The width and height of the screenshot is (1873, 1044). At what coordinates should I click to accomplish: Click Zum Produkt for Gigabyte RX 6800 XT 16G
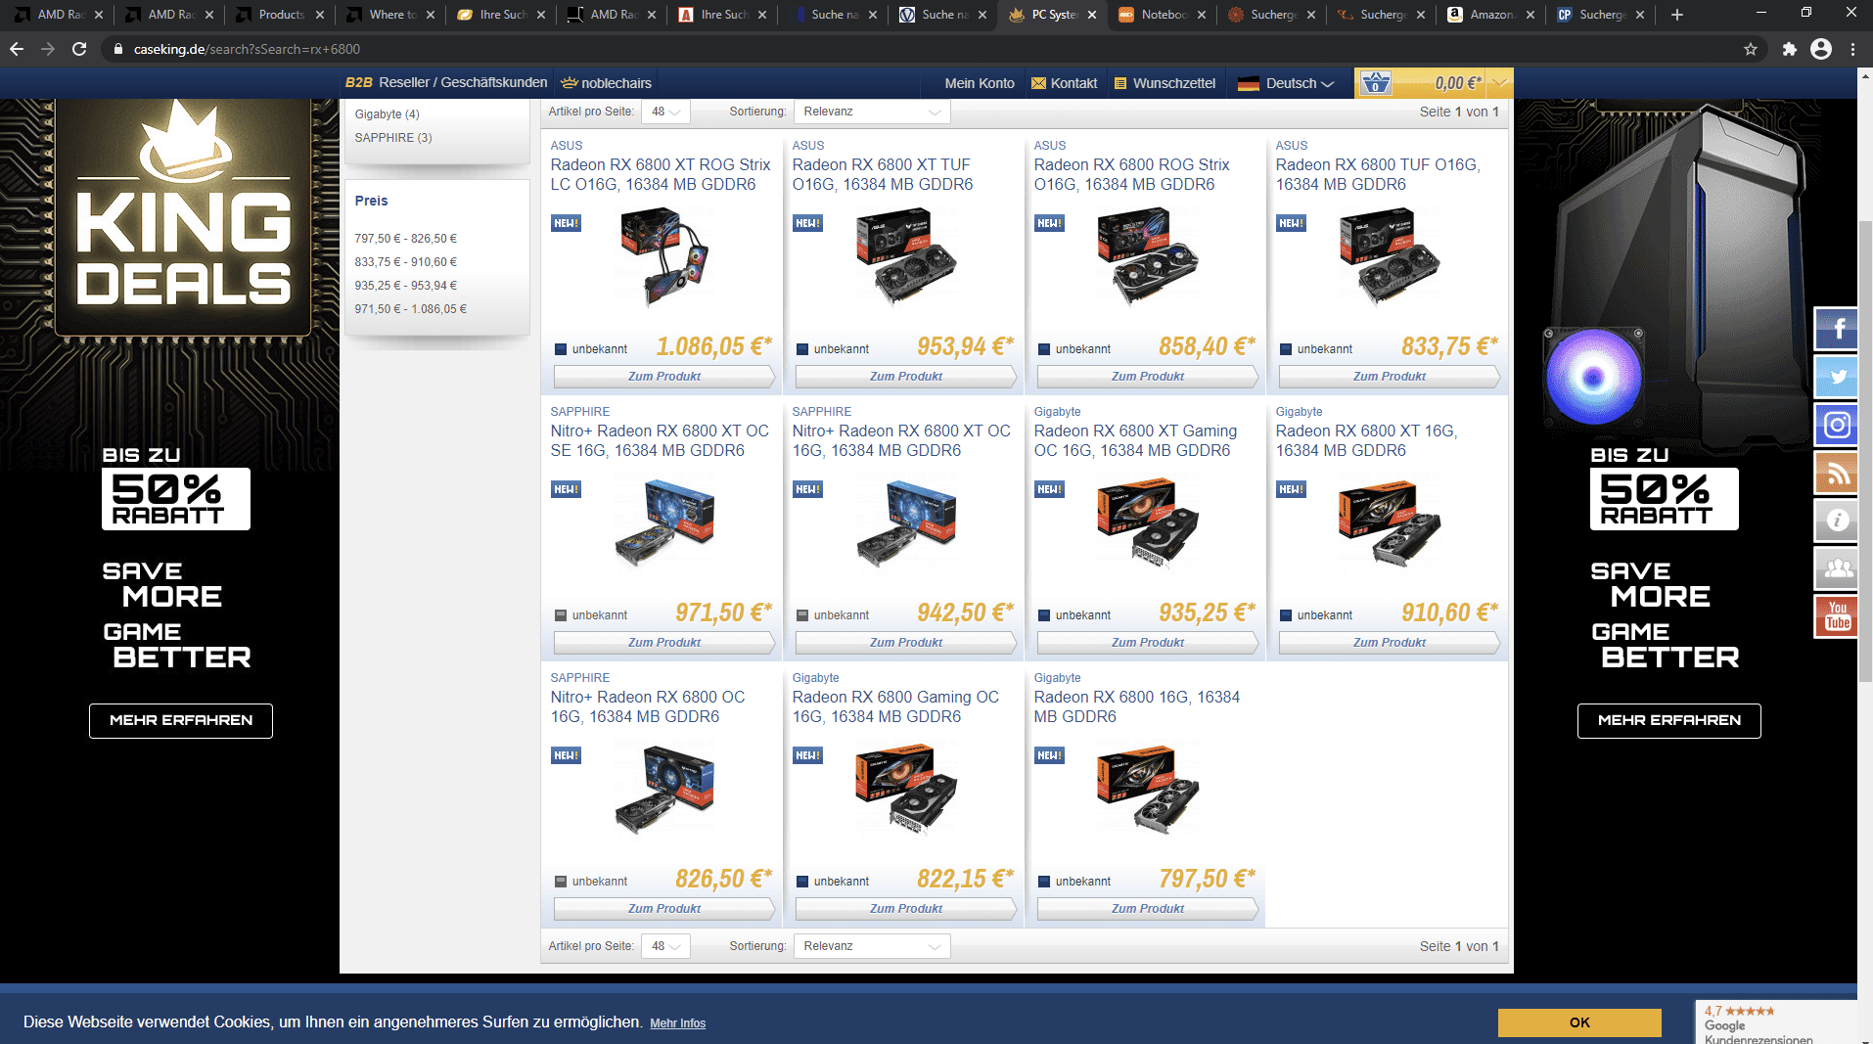click(1390, 643)
